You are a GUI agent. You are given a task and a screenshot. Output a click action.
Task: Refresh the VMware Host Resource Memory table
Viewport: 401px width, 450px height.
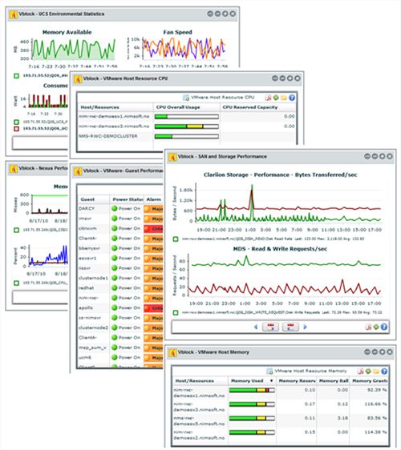coord(368,371)
